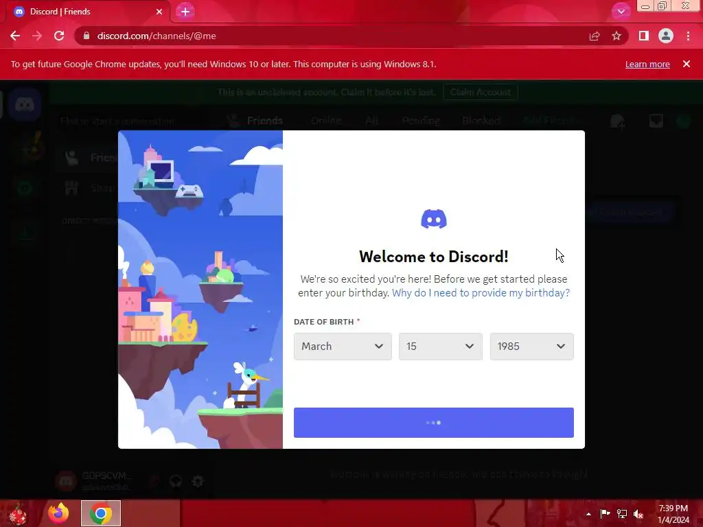Viewport: 703px width, 527px height.
Task: Click the Share this page icon
Action: [595, 36]
